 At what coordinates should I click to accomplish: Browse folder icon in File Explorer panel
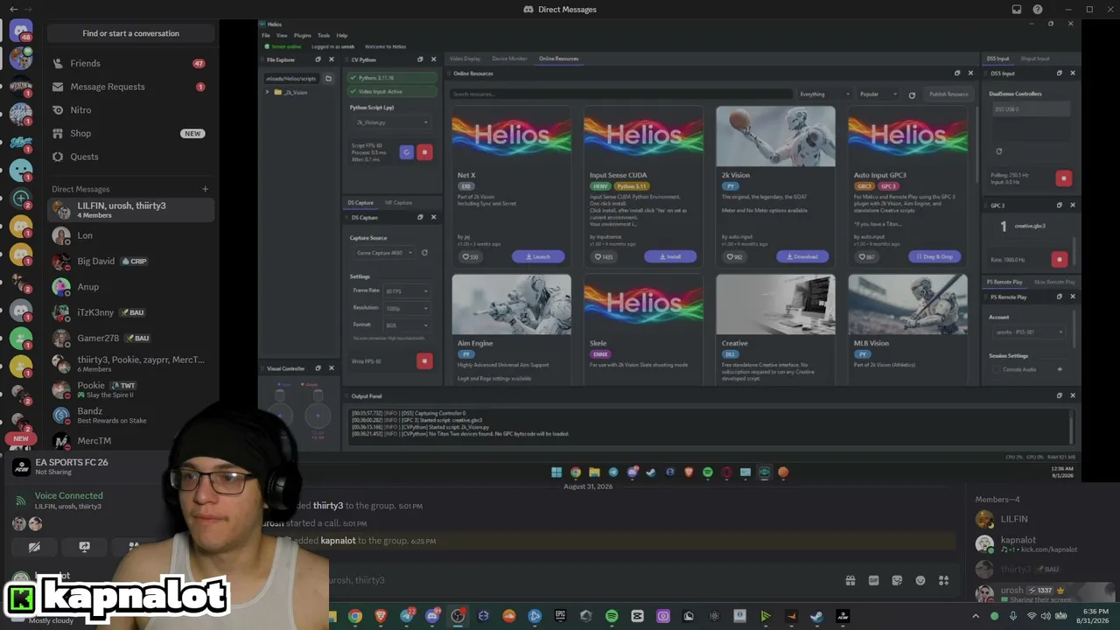329,79
